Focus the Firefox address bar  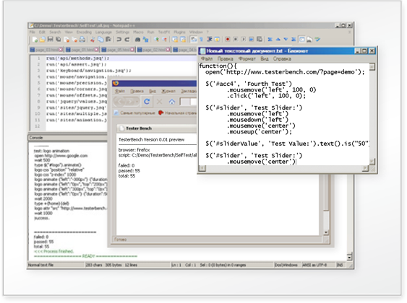(x=188, y=102)
